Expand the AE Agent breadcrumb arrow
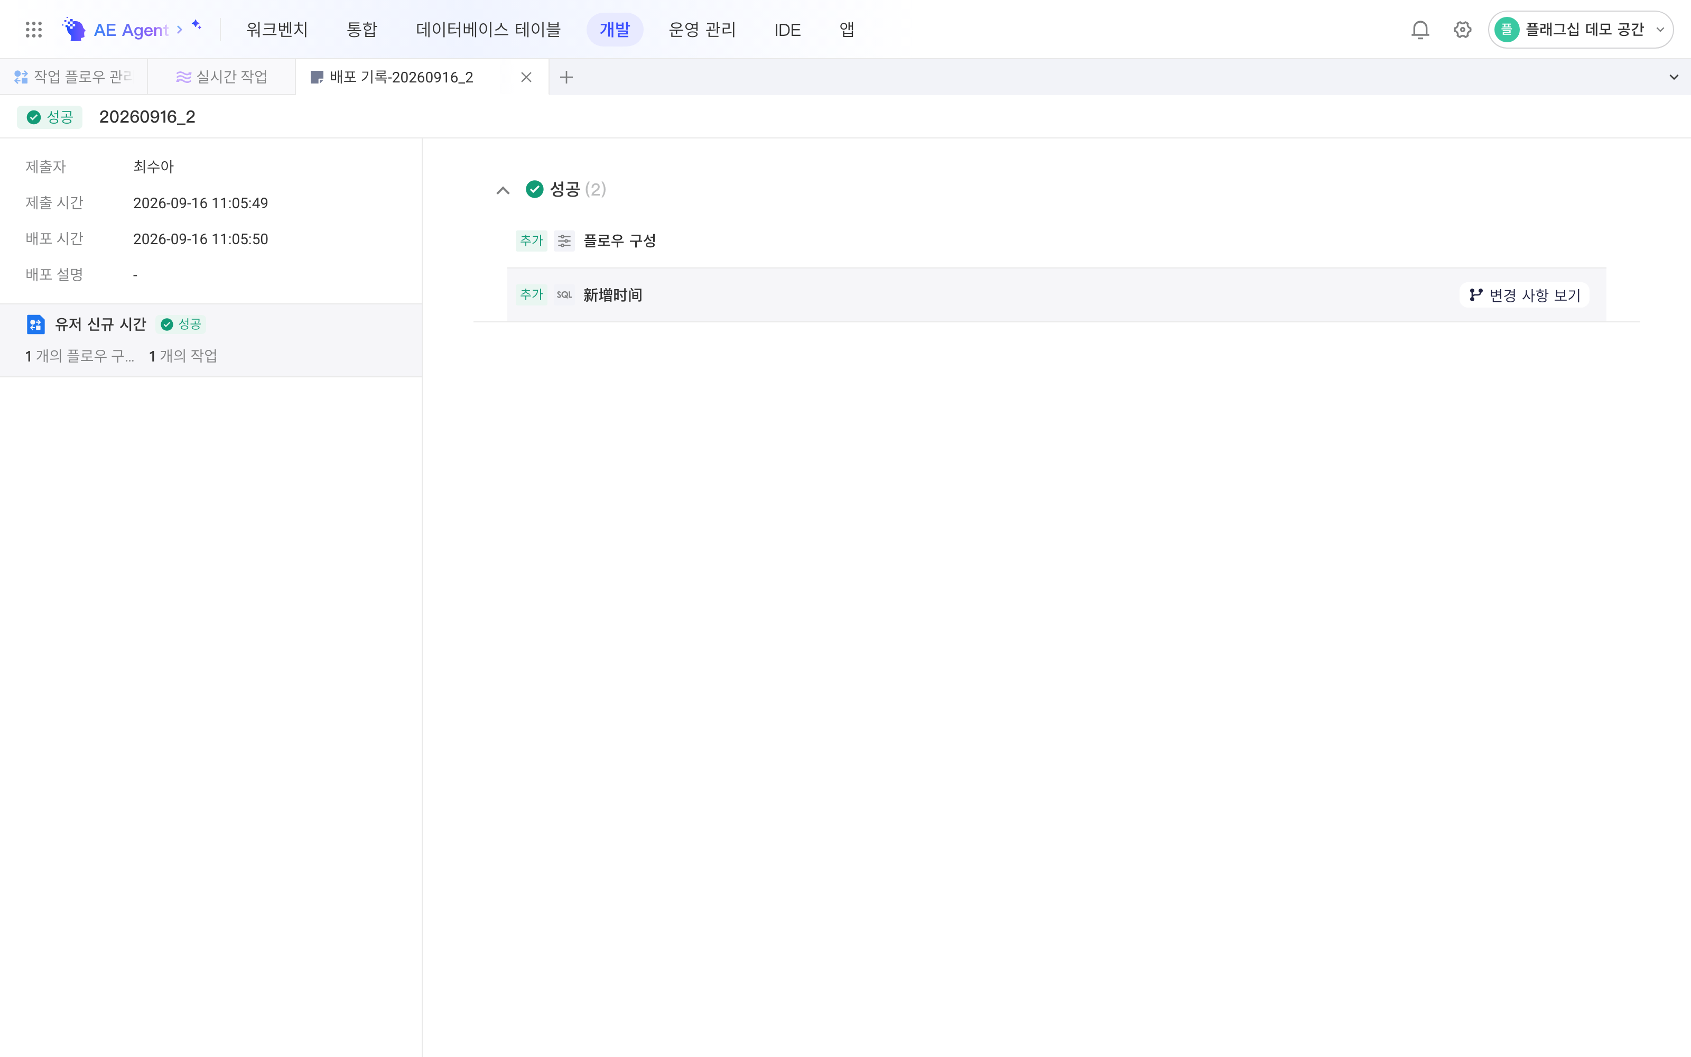Viewport: 1691px width, 1057px height. click(x=180, y=30)
